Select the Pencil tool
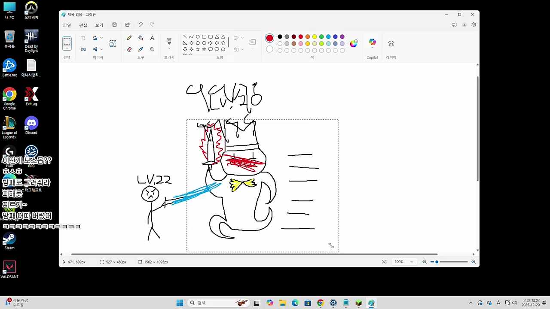 (x=129, y=38)
